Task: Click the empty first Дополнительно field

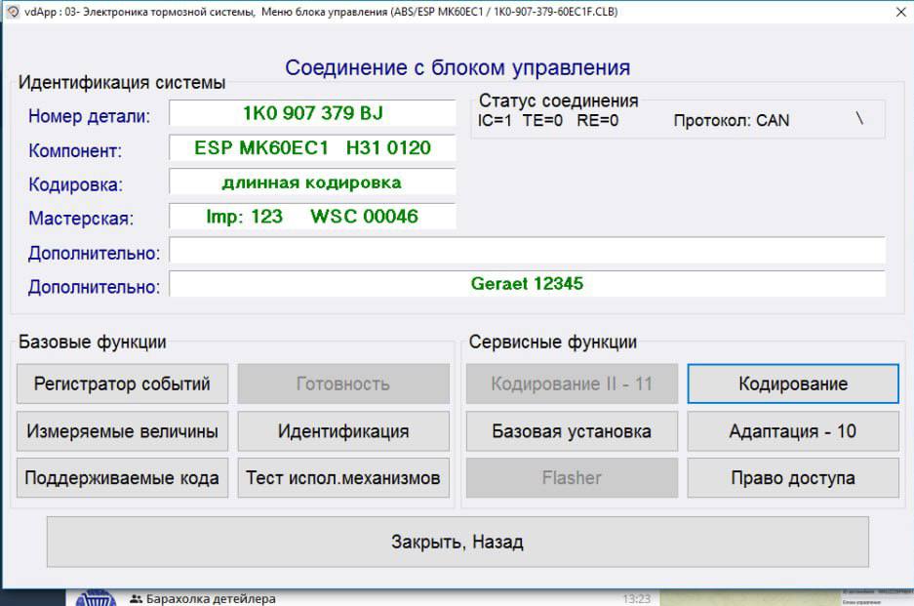Action: coord(528,250)
